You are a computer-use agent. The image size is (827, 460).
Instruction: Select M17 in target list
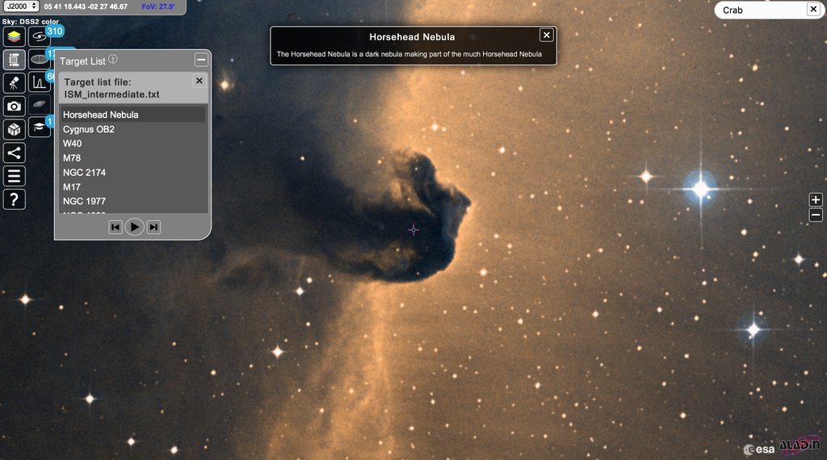[x=133, y=187]
